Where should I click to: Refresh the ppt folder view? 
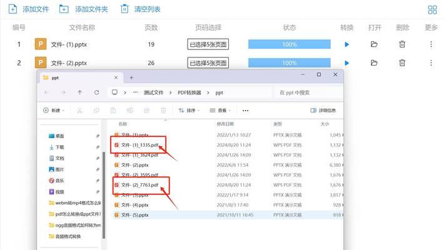click(97, 92)
